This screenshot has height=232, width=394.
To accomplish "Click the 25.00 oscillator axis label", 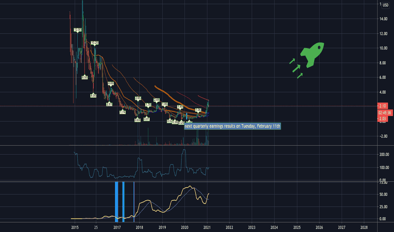I will click(x=383, y=207).
